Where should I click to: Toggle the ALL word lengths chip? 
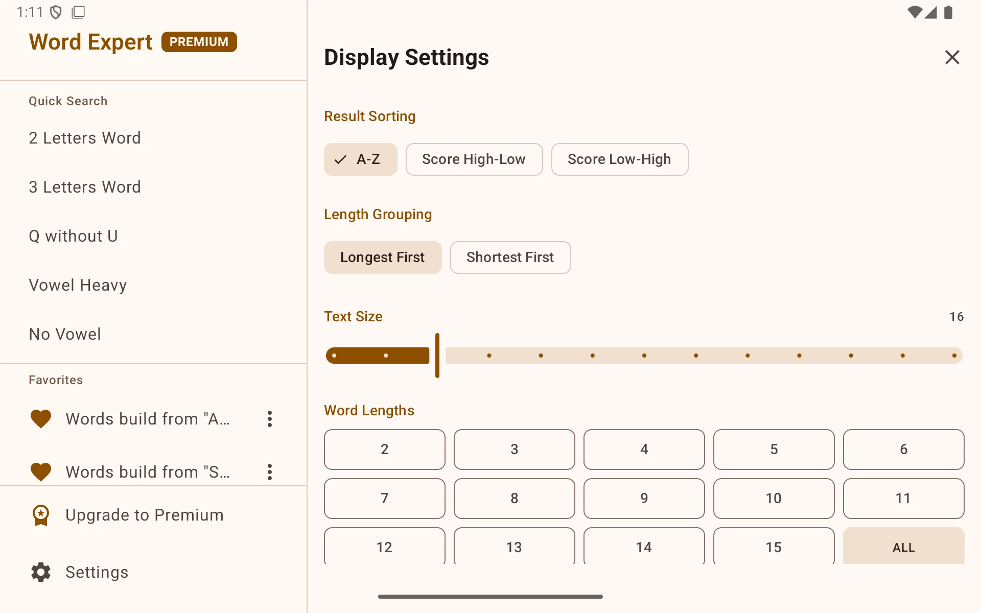[903, 546]
